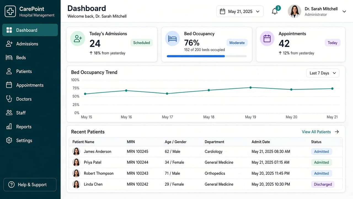The height and width of the screenshot is (199, 353).
Task: Click the CarePoint medical cross logo
Action: point(10,11)
